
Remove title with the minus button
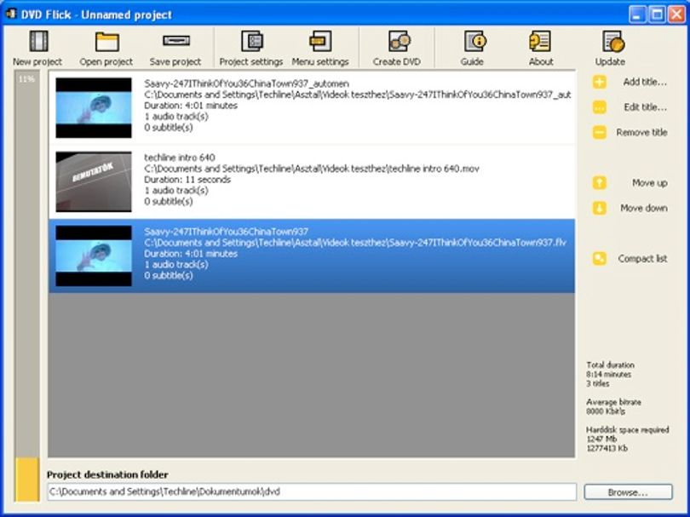coord(600,132)
